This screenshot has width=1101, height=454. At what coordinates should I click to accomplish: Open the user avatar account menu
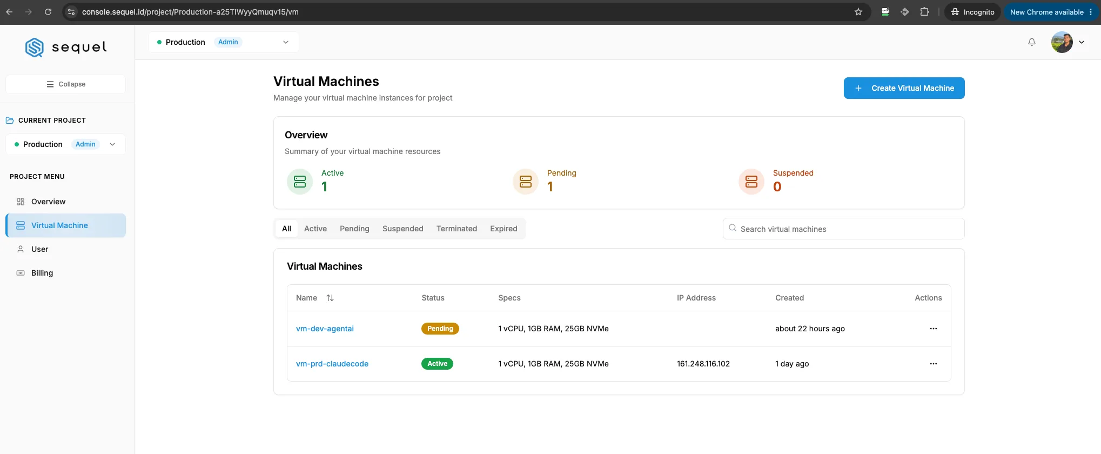click(1068, 42)
